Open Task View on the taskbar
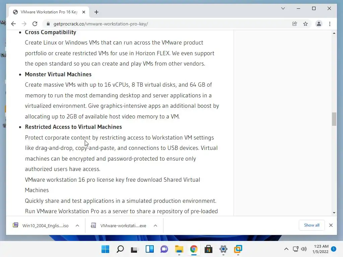Viewport: 343px width, 257px height. pyautogui.click(x=135, y=249)
